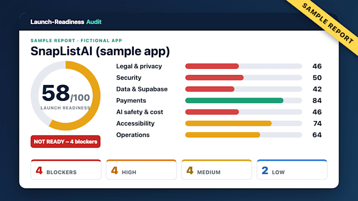Click the Payments category label
This screenshot has width=358, height=201.
tap(131, 100)
